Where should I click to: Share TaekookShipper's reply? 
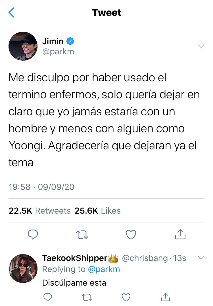point(166,297)
